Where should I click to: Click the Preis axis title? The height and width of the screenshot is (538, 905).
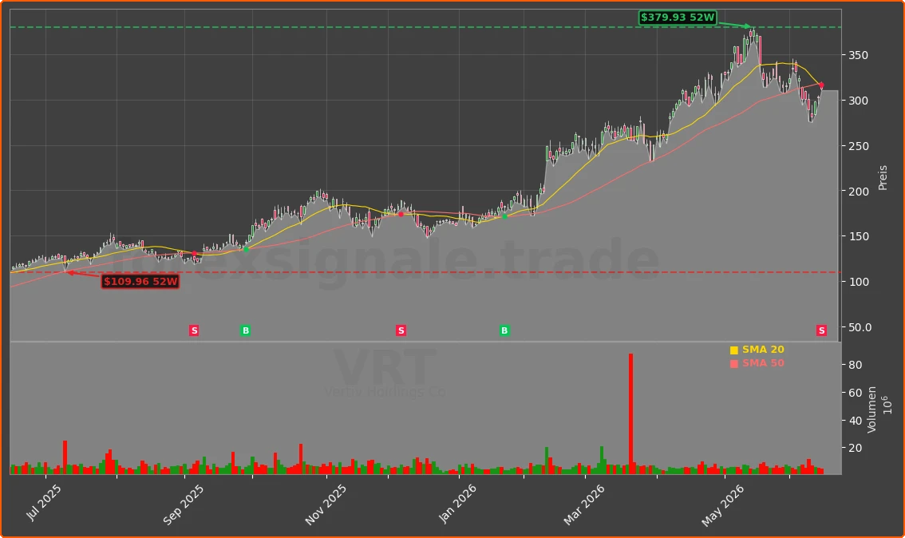click(x=883, y=178)
